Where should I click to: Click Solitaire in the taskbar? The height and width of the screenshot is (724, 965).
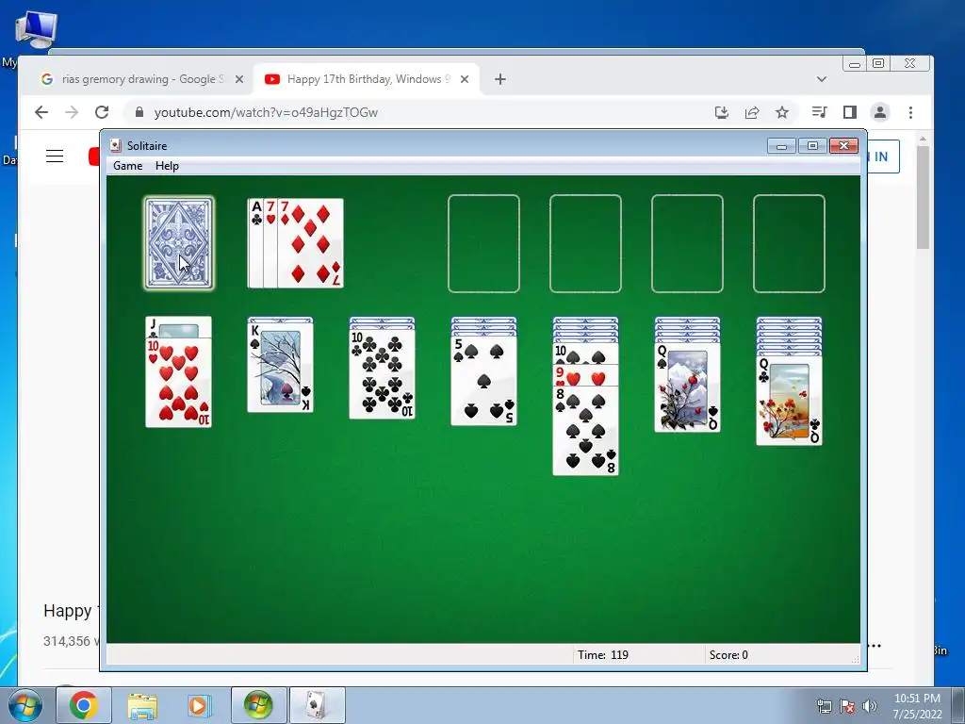(x=317, y=705)
